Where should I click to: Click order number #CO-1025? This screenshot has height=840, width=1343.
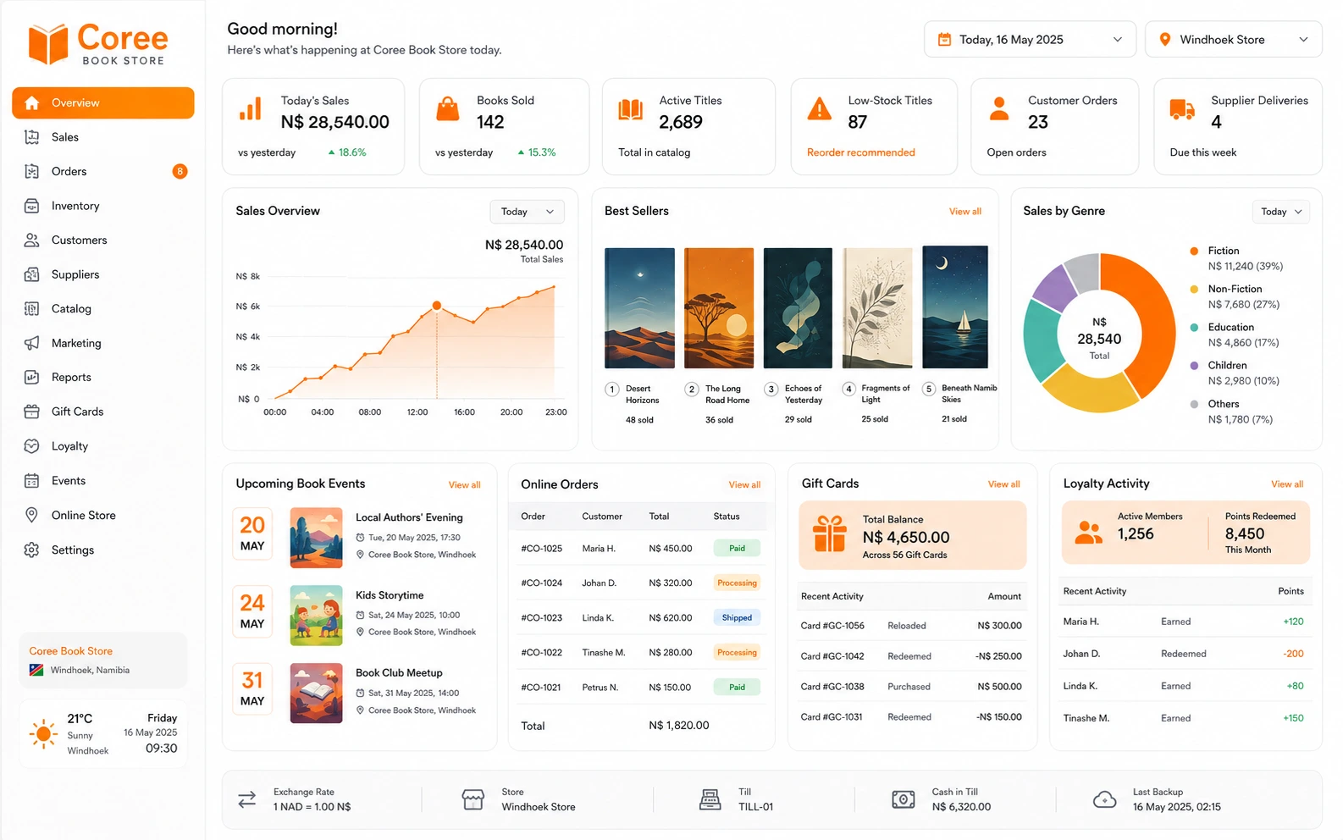(542, 549)
